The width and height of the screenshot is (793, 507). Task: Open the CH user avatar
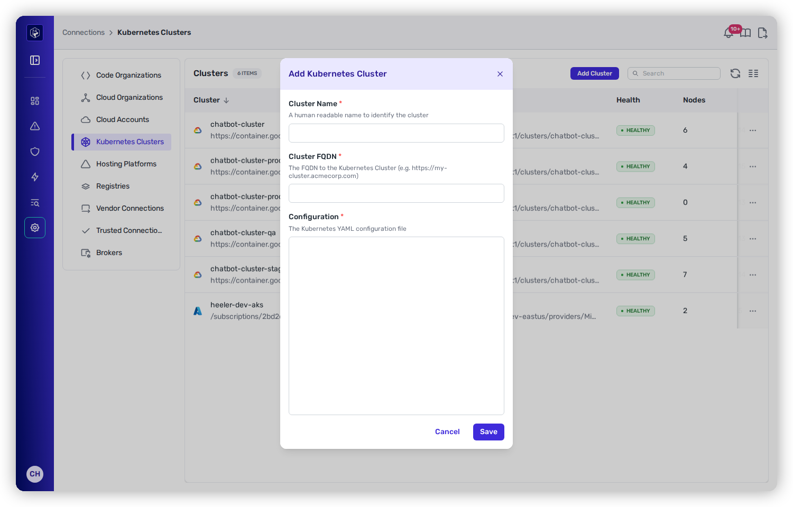[x=35, y=474]
